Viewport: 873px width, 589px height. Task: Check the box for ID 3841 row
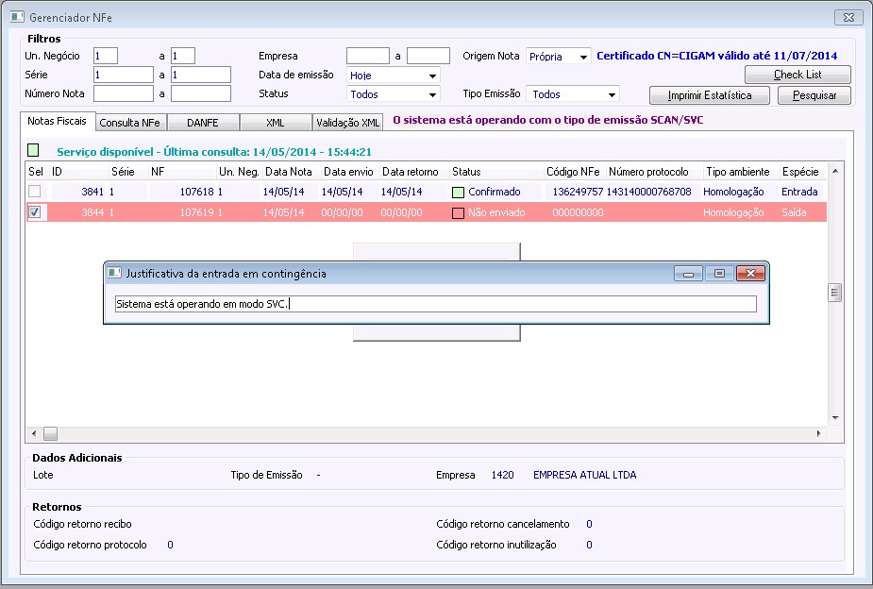[35, 192]
